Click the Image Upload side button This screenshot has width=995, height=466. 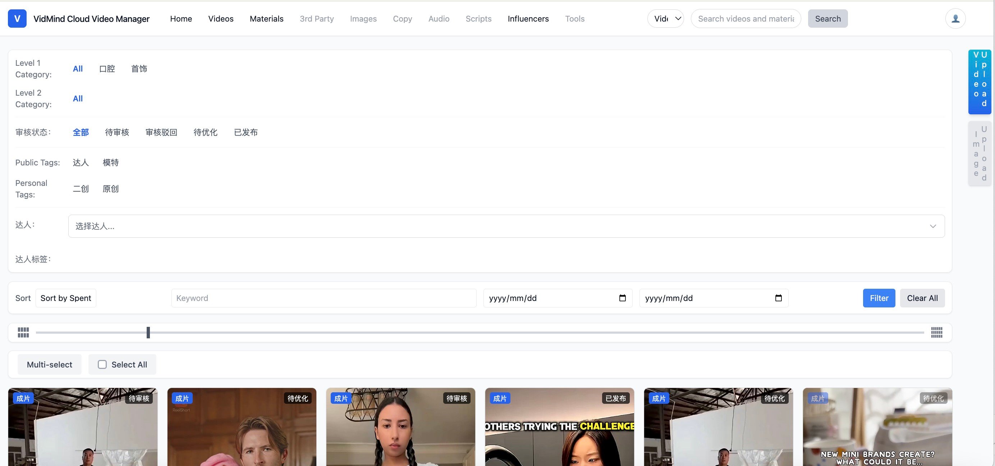(979, 154)
